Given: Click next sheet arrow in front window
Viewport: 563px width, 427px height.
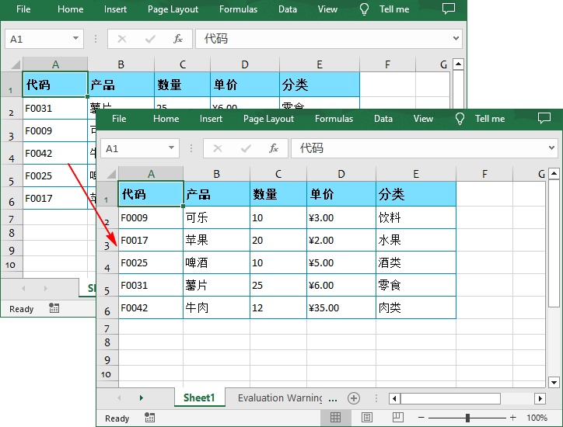Looking at the screenshot, I should [141, 398].
